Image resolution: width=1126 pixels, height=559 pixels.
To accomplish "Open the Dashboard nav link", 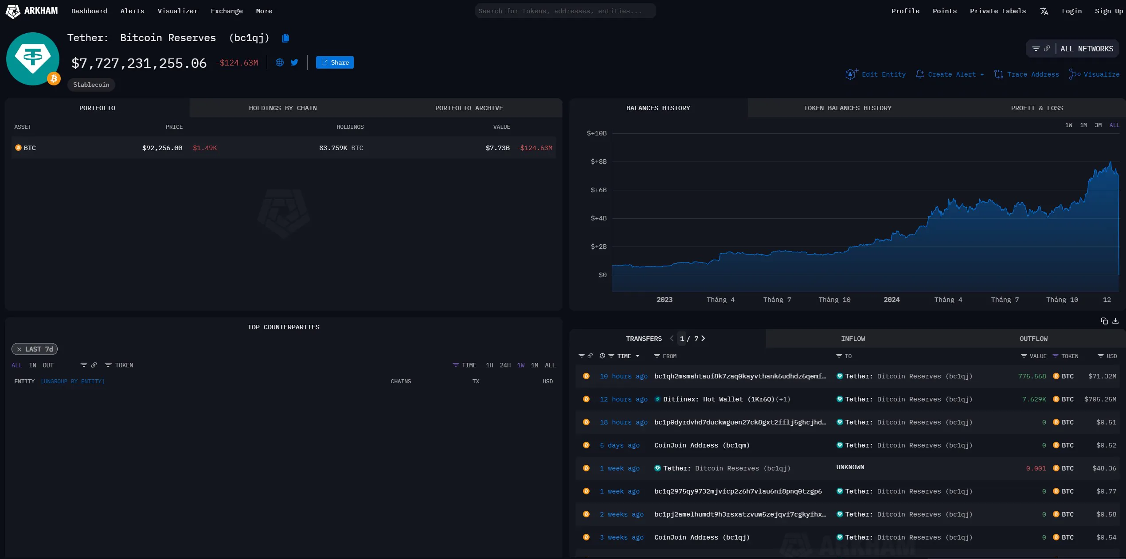I will click(x=89, y=11).
